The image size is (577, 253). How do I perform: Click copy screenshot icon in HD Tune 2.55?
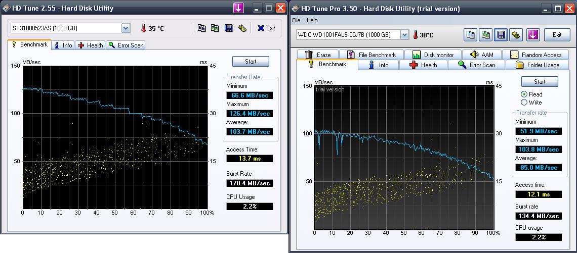coord(215,28)
